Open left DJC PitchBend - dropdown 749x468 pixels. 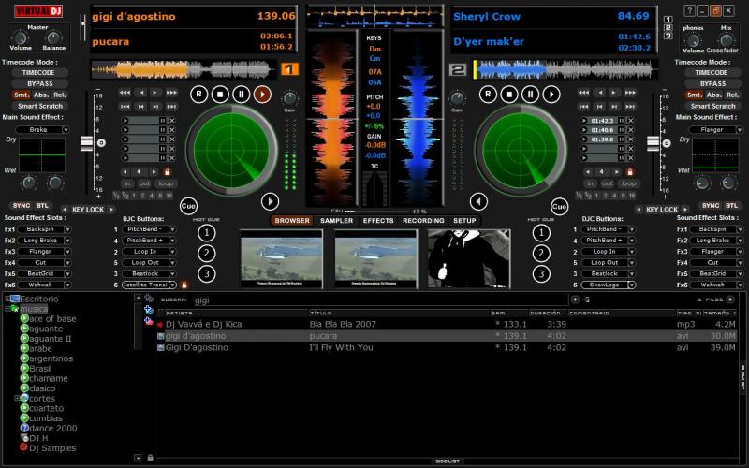[149, 229]
